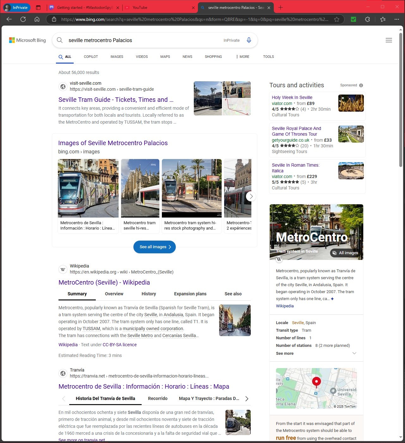Click See all images button

[155, 247]
